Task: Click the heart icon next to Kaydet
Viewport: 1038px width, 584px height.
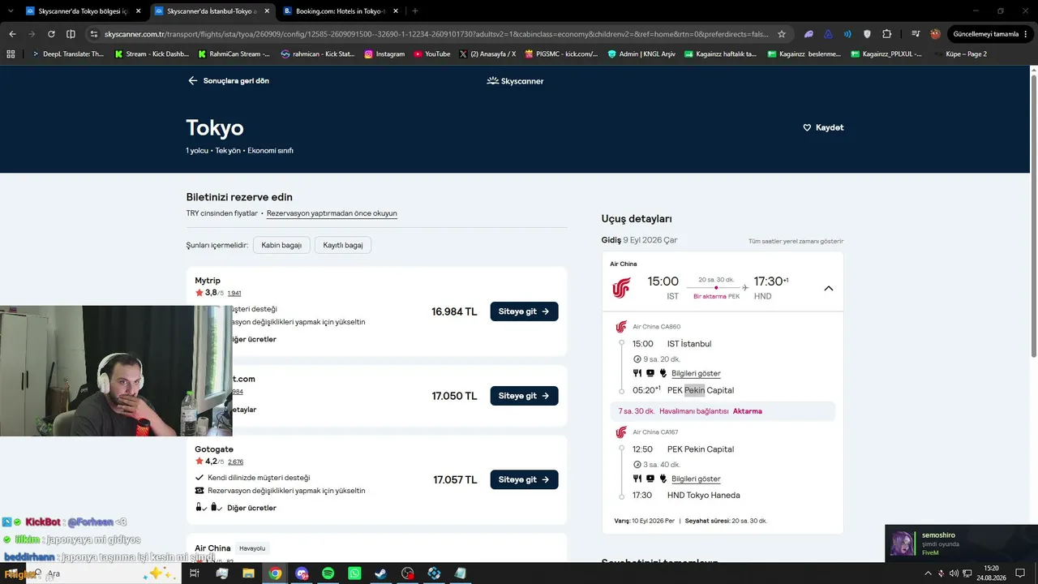Action: tap(807, 127)
